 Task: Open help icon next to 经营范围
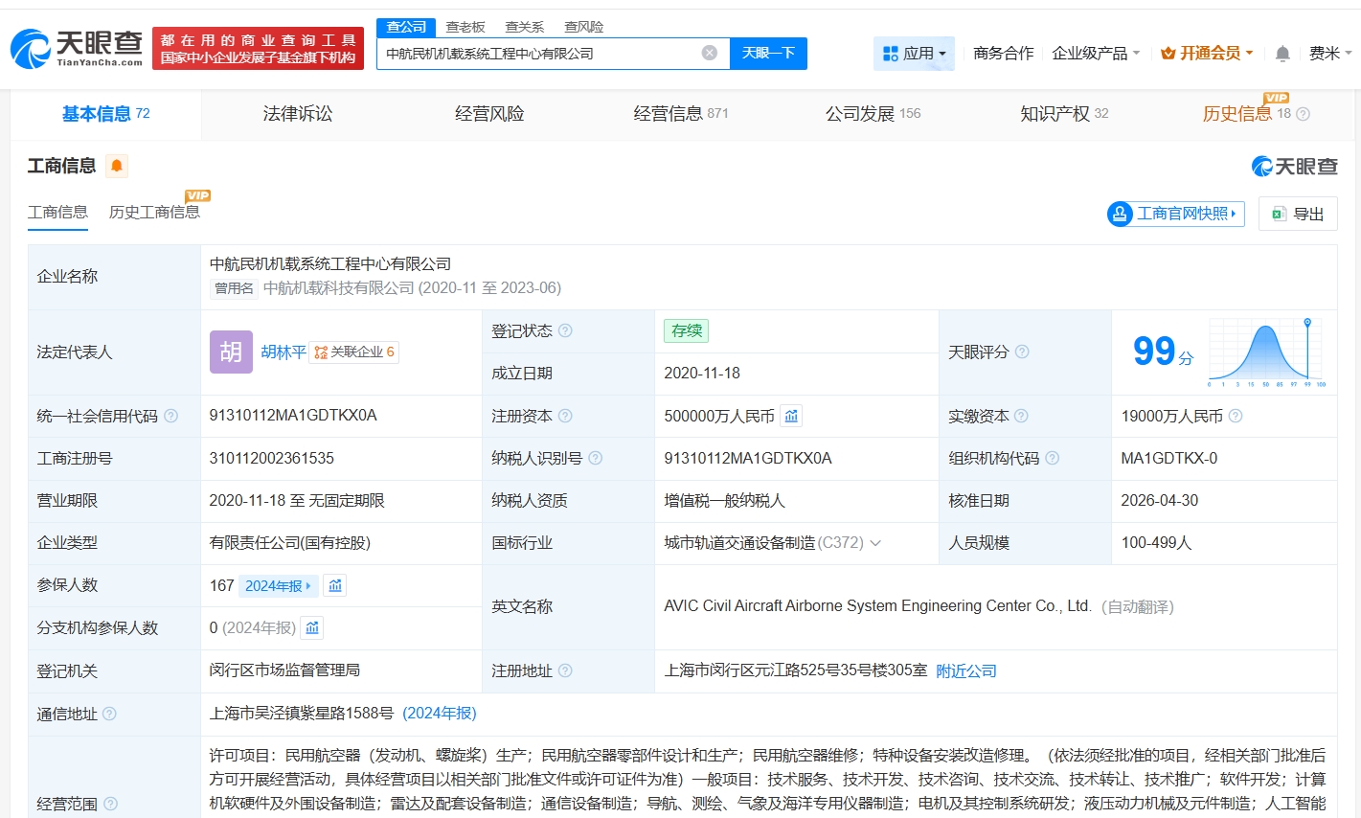tap(110, 804)
